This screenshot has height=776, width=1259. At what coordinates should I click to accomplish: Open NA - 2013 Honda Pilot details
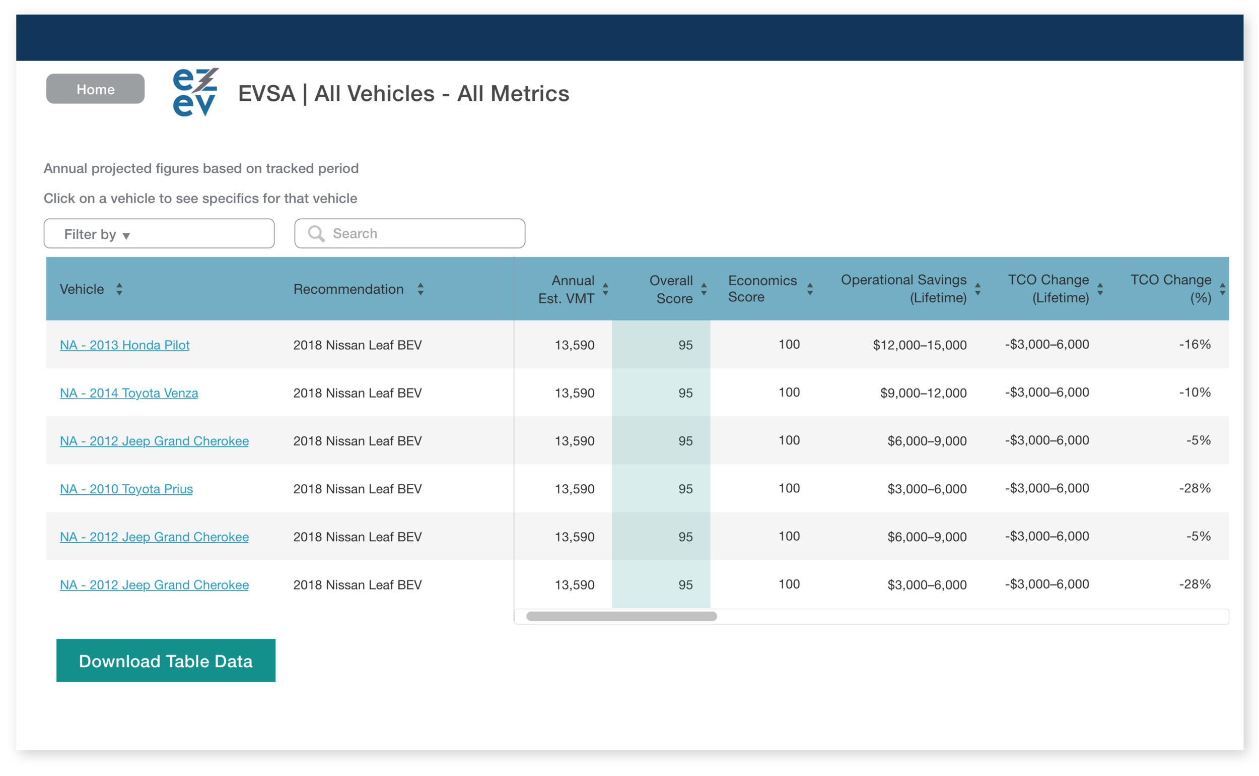(x=124, y=345)
